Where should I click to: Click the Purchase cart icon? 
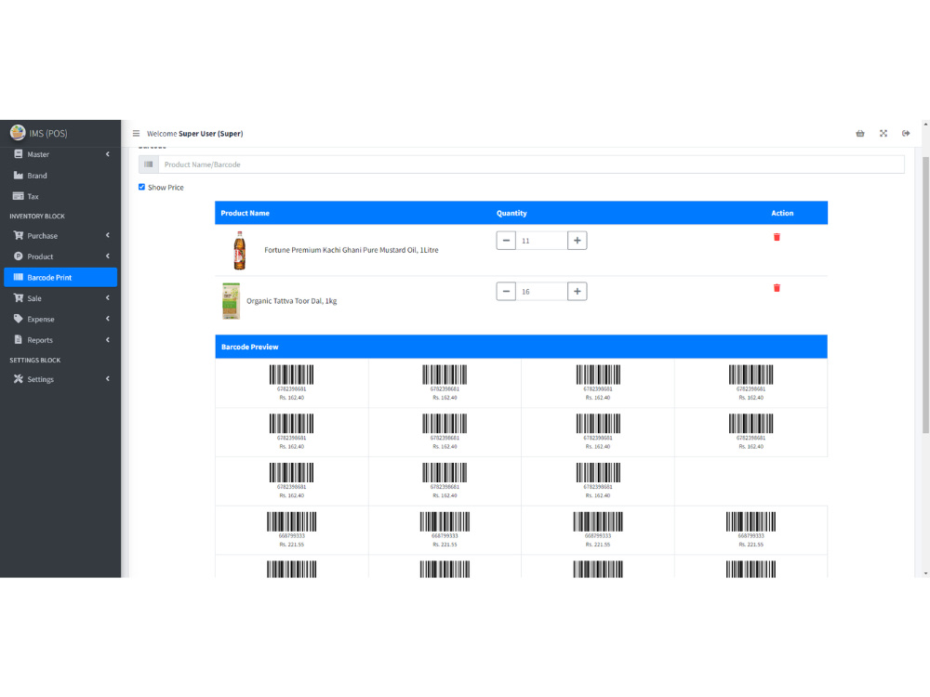coord(19,235)
